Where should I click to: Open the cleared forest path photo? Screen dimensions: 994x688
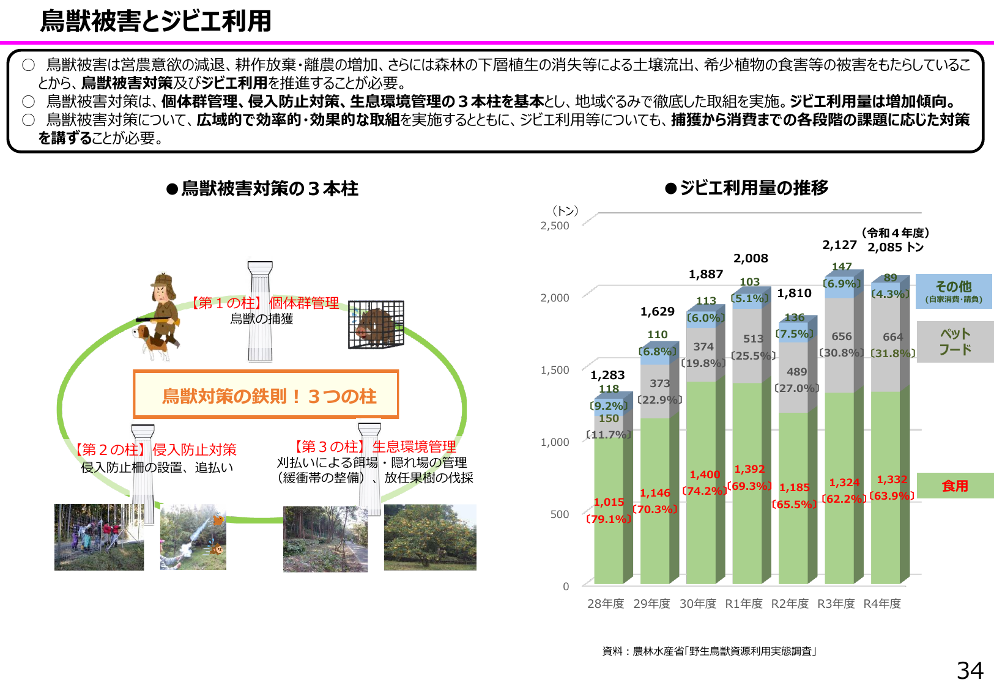pyautogui.click(x=325, y=539)
